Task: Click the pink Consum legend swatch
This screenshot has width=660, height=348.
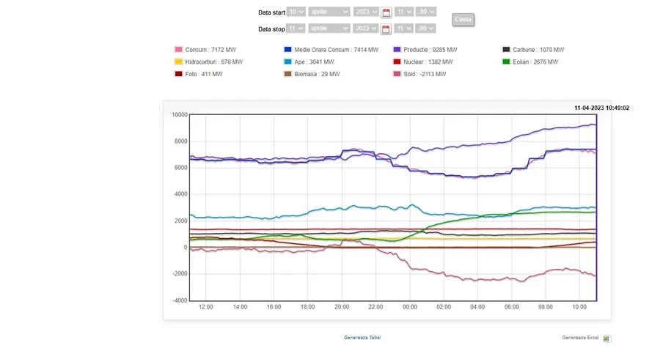Action: (x=178, y=50)
